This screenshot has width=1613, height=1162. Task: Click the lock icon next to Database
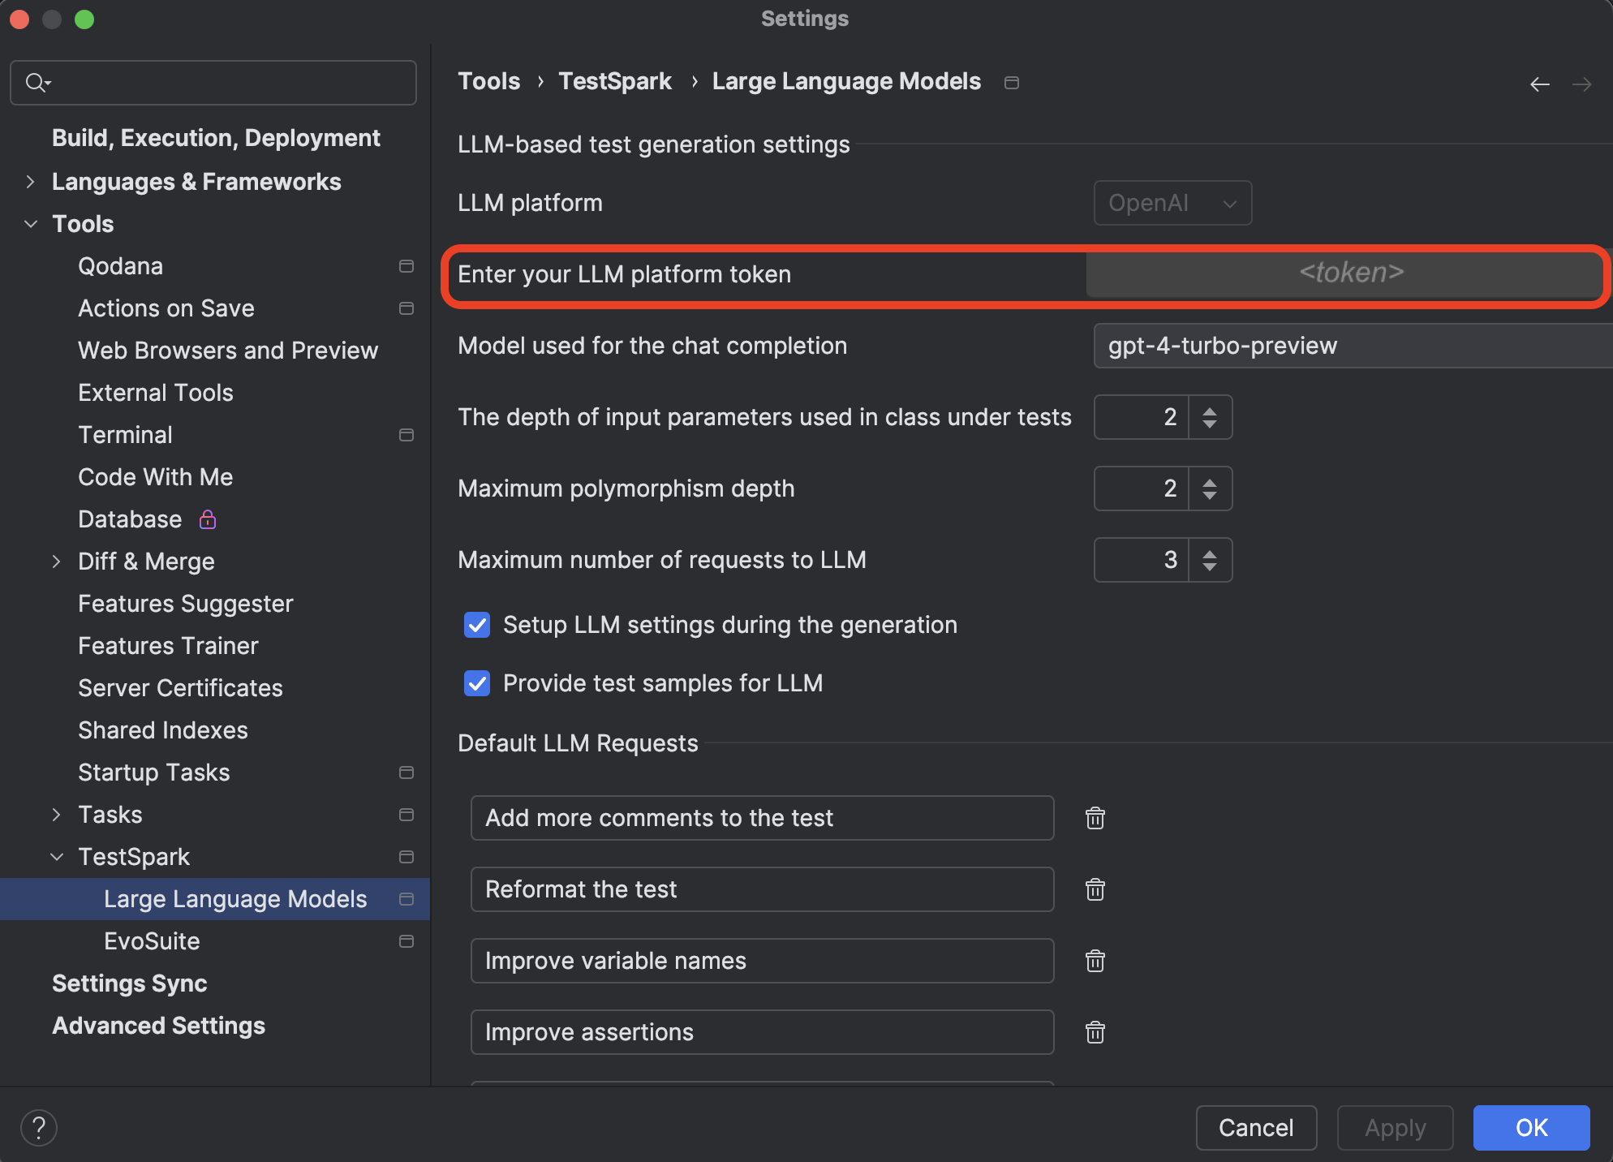pos(209,519)
